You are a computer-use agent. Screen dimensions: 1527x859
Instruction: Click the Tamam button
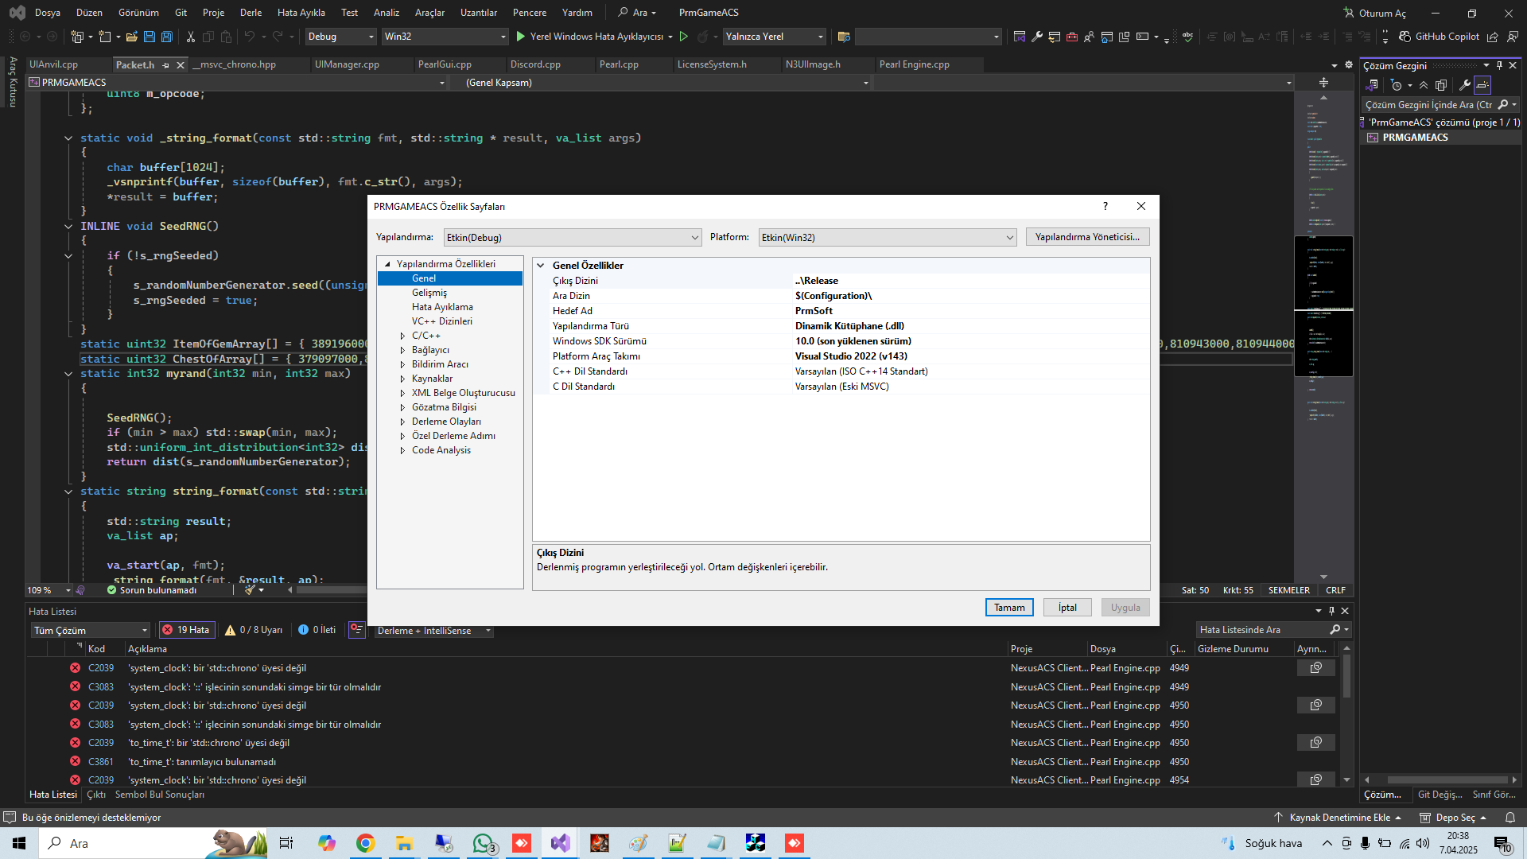pos(1009,608)
